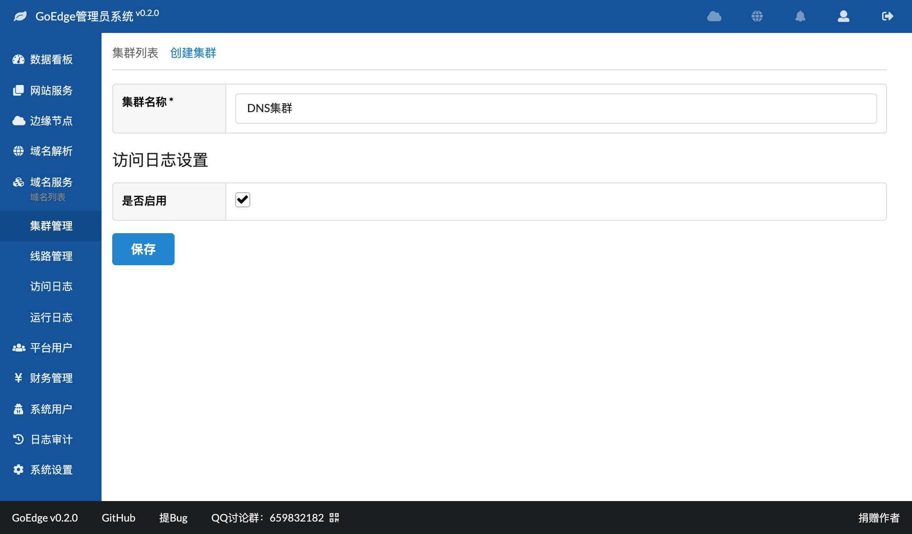Navigate to 访问日志 menu item

(51, 286)
